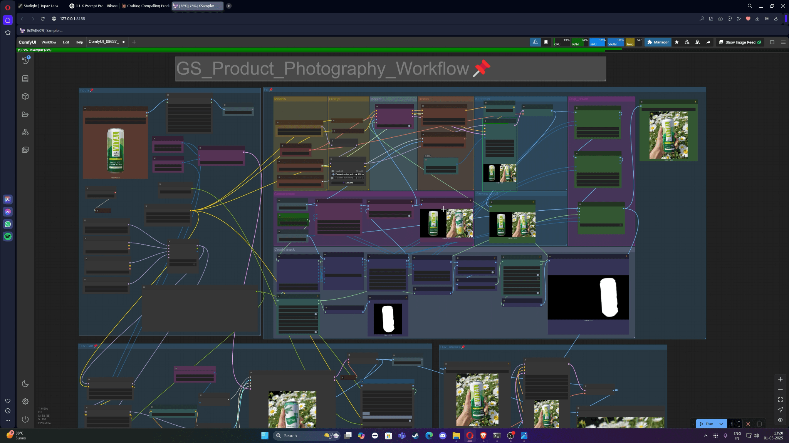Open File Explorer from taskbar
This screenshot has width=789, height=443.
[x=456, y=435]
